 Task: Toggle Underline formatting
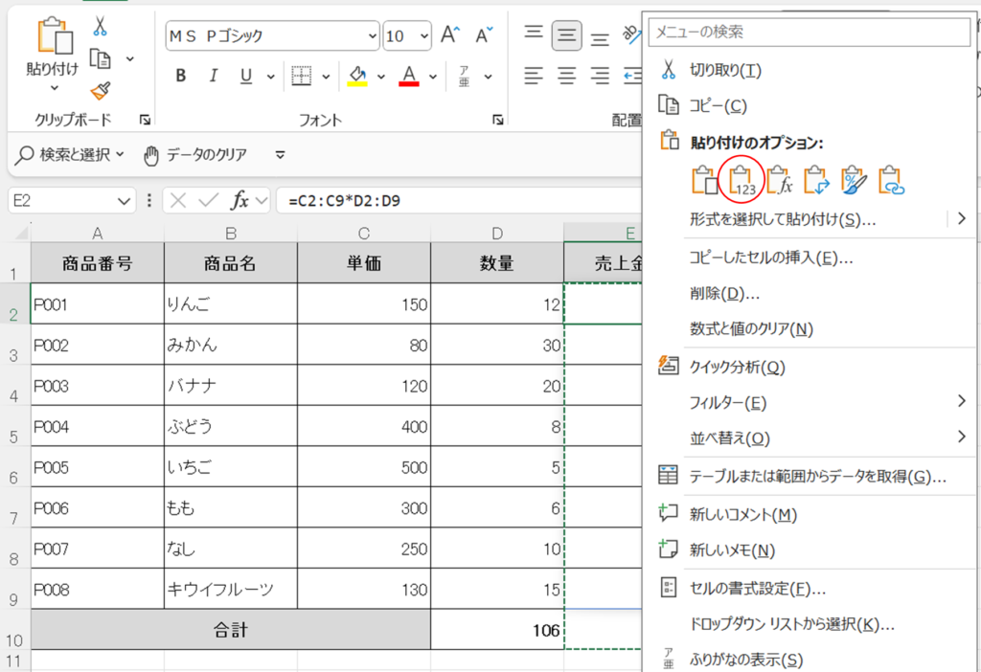(x=245, y=77)
